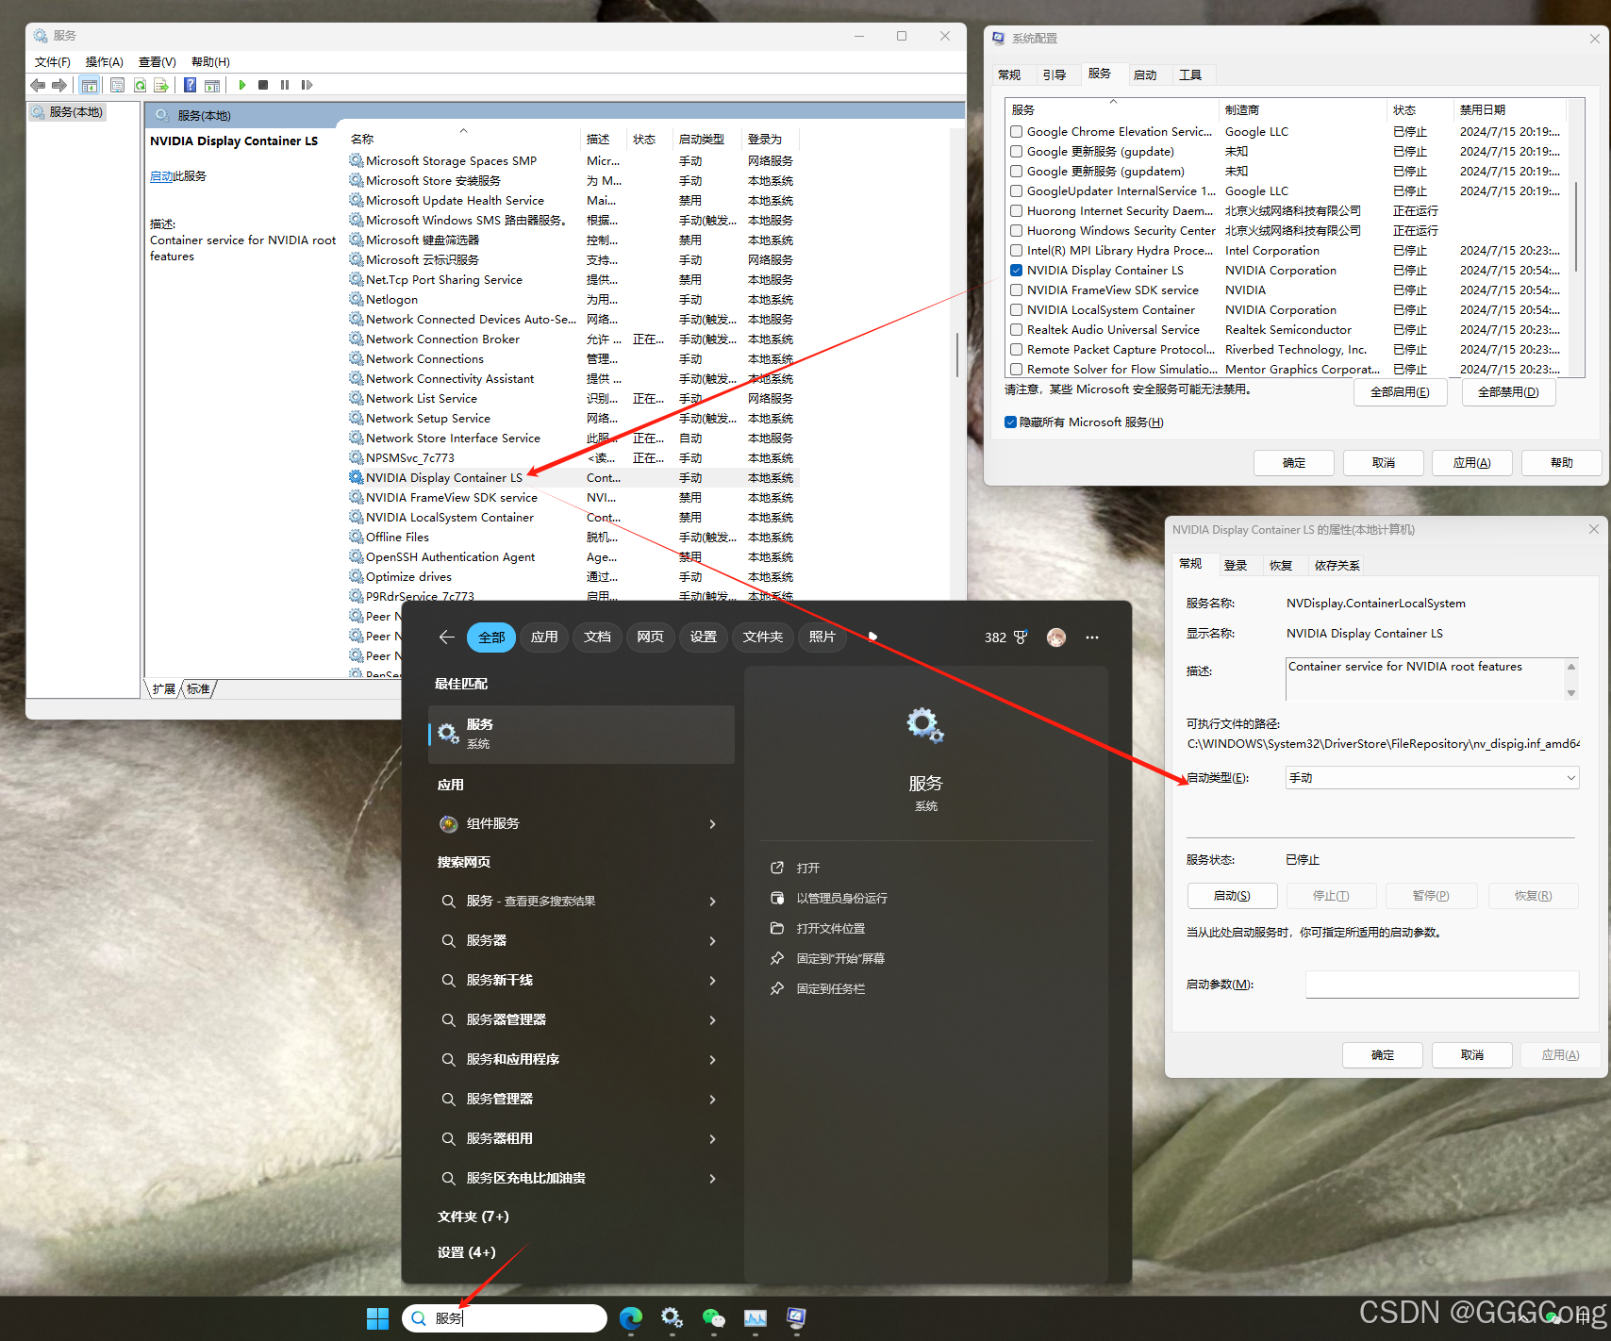Viewport: 1611px width, 1341px height.
Task: Switch to 依存关系 tab in properties
Action: click(x=1337, y=566)
